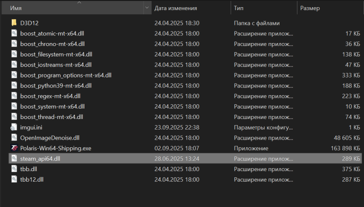364x207 pixels.
Task: Click the steam_api64.dll file icon
Action: [x=14, y=158]
